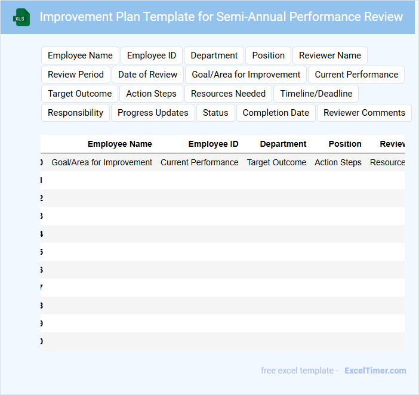Click the Employee ID column header
This screenshot has height=395, width=419.
(x=213, y=144)
